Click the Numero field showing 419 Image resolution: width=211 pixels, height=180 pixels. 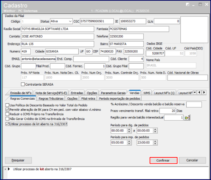[x=26, y=52]
